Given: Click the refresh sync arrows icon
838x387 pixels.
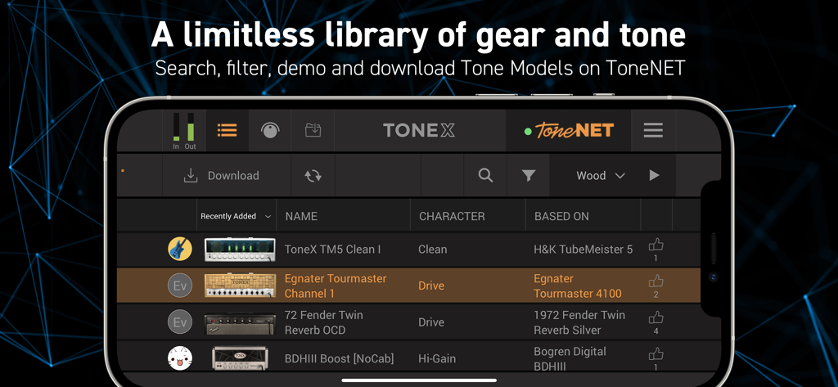Looking at the screenshot, I should [x=313, y=176].
